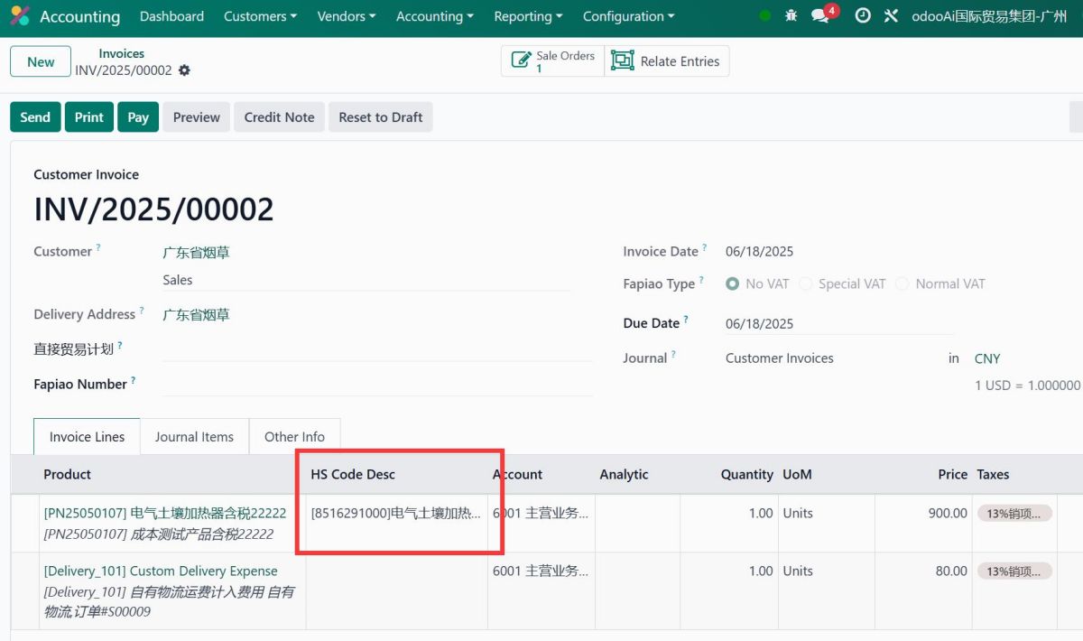The width and height of the screenshot is (1083, 641).
Task: Click the Odoo Accounting app logo icon
Action: [20, 16]
